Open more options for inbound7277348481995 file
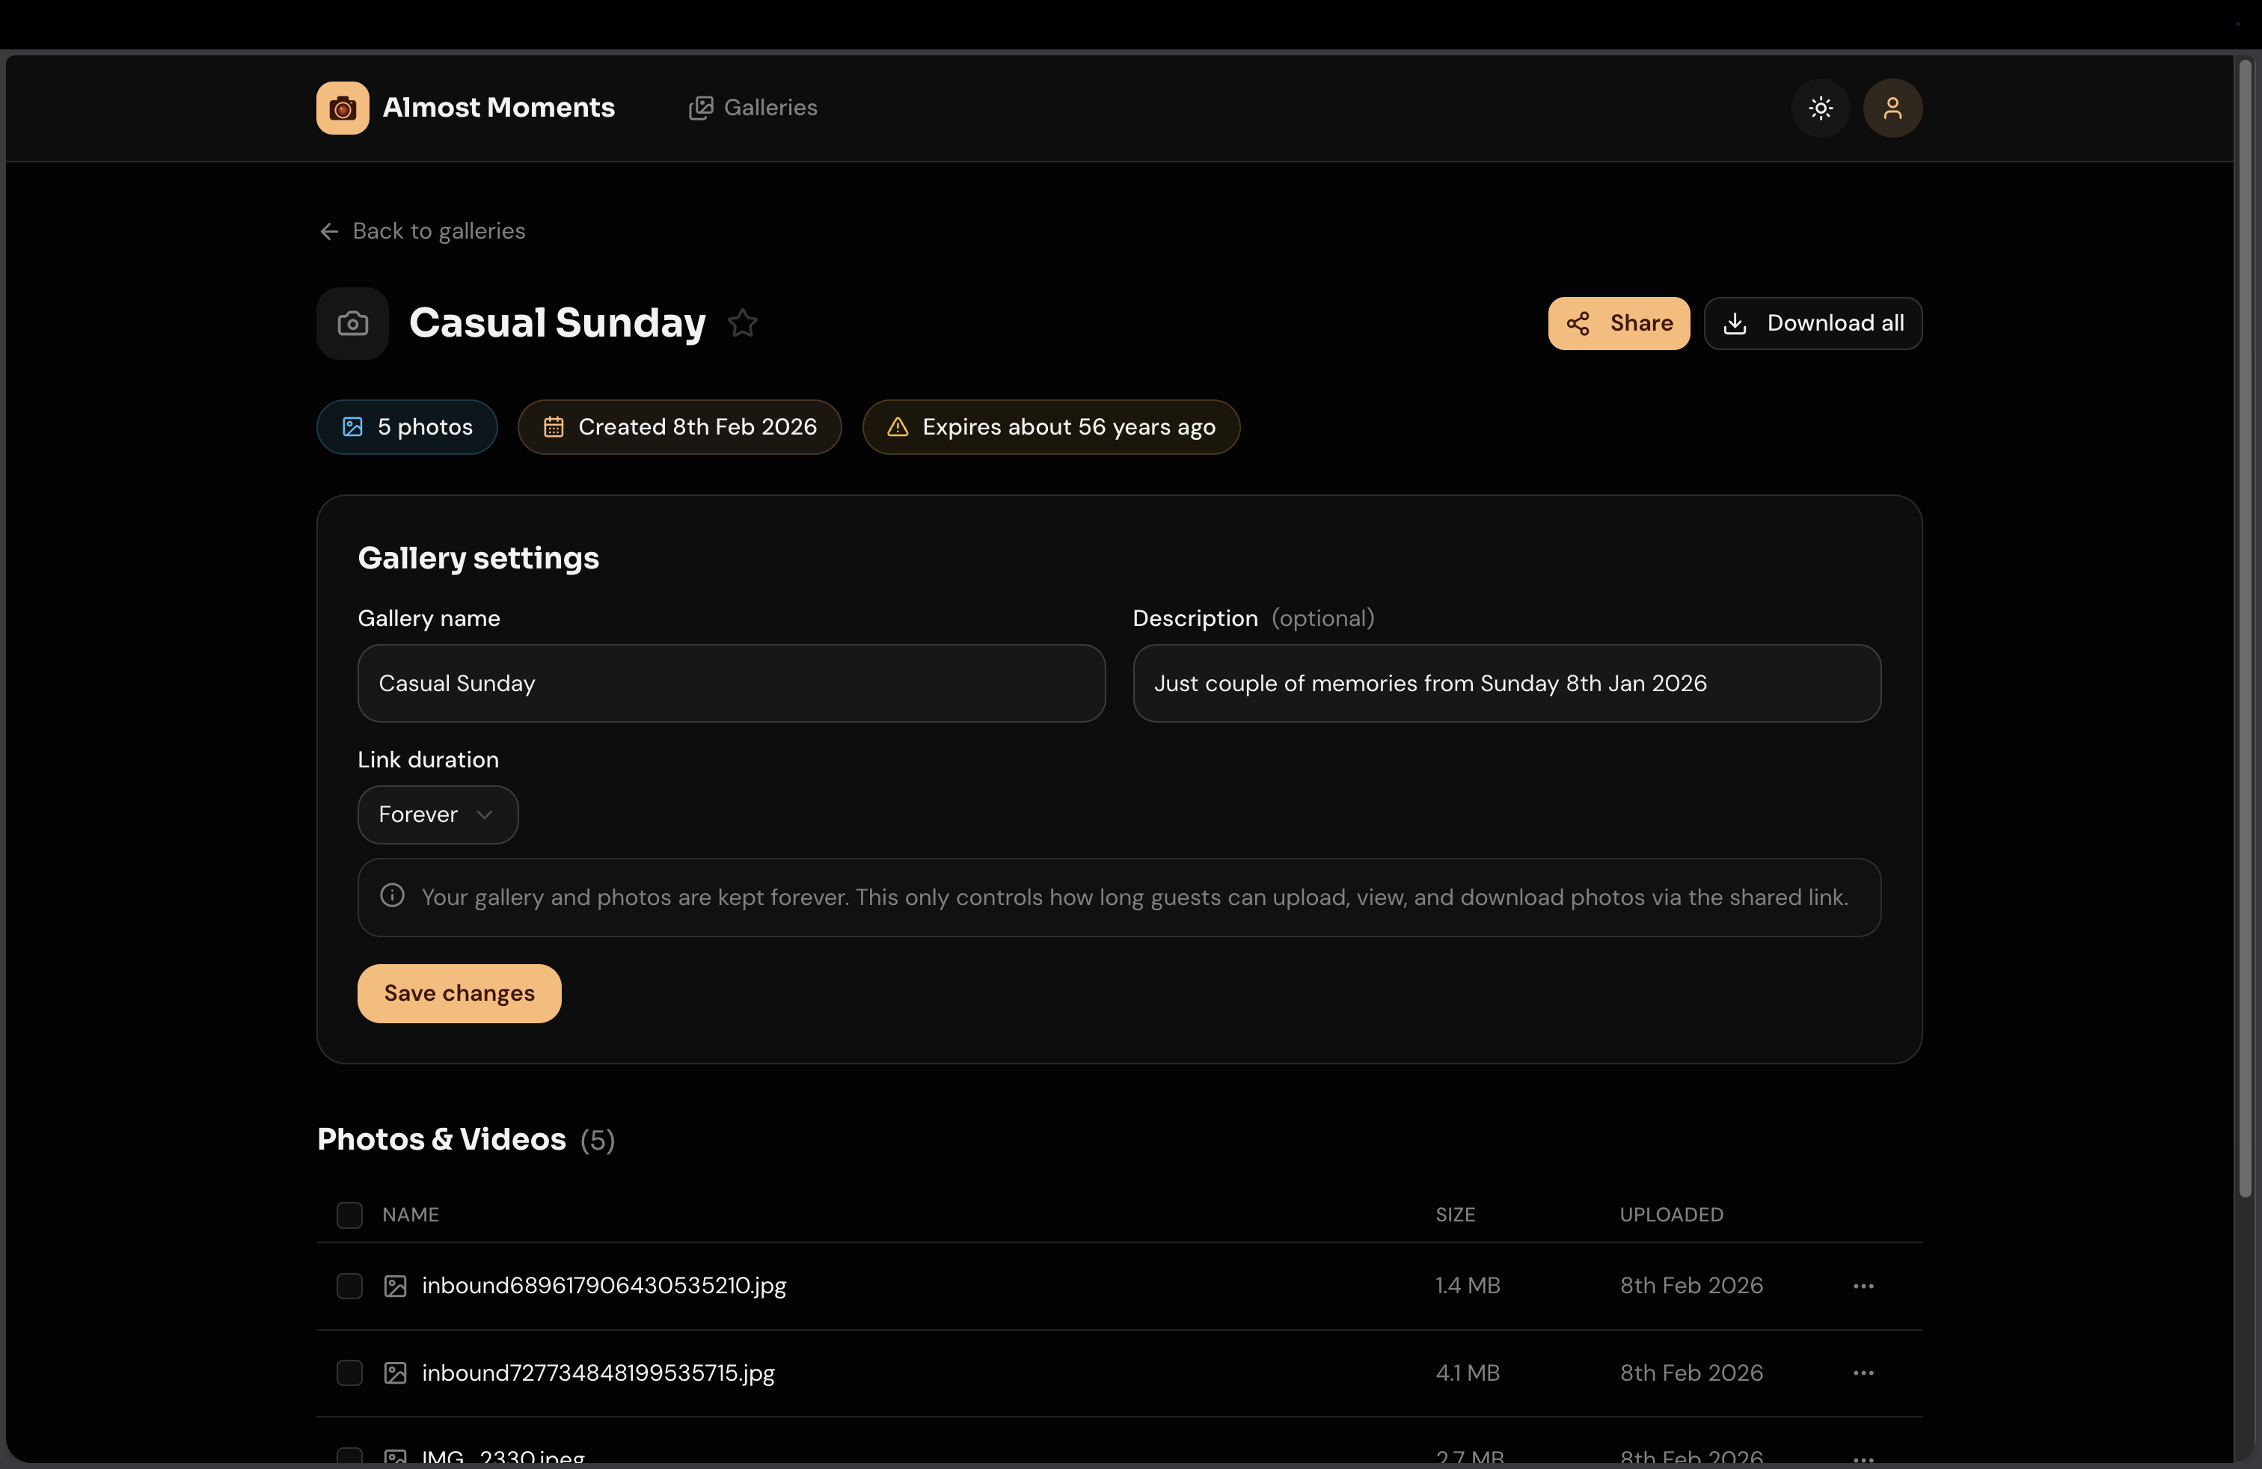2262x1469 pixels. (1863, 1373)
